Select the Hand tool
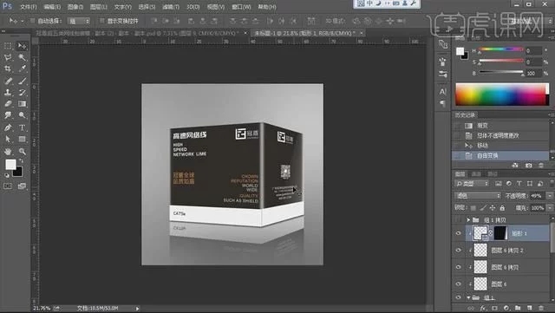The width and height of the screenshot is (555, 313). [8, 152]
